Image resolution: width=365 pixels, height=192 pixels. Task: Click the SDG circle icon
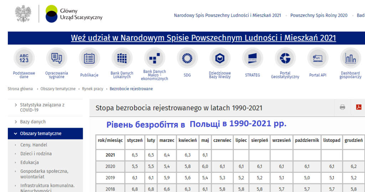(x=187, y=58)
